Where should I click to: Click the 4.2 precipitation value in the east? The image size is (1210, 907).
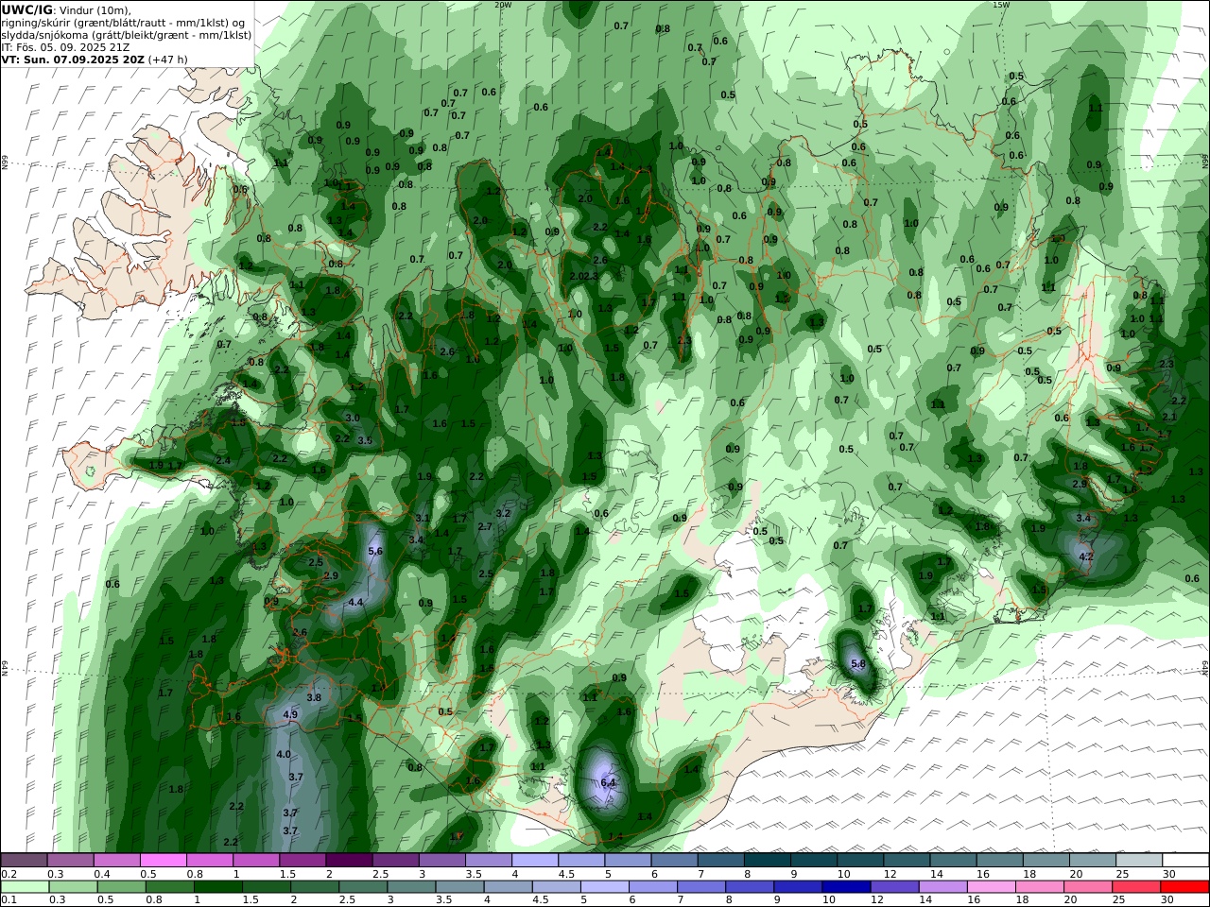1086,556
